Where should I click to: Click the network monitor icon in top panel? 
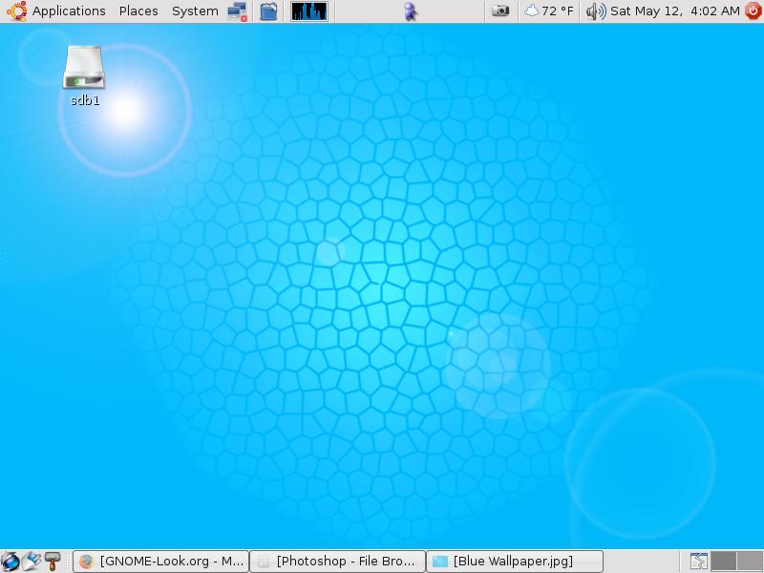point(237,11)
